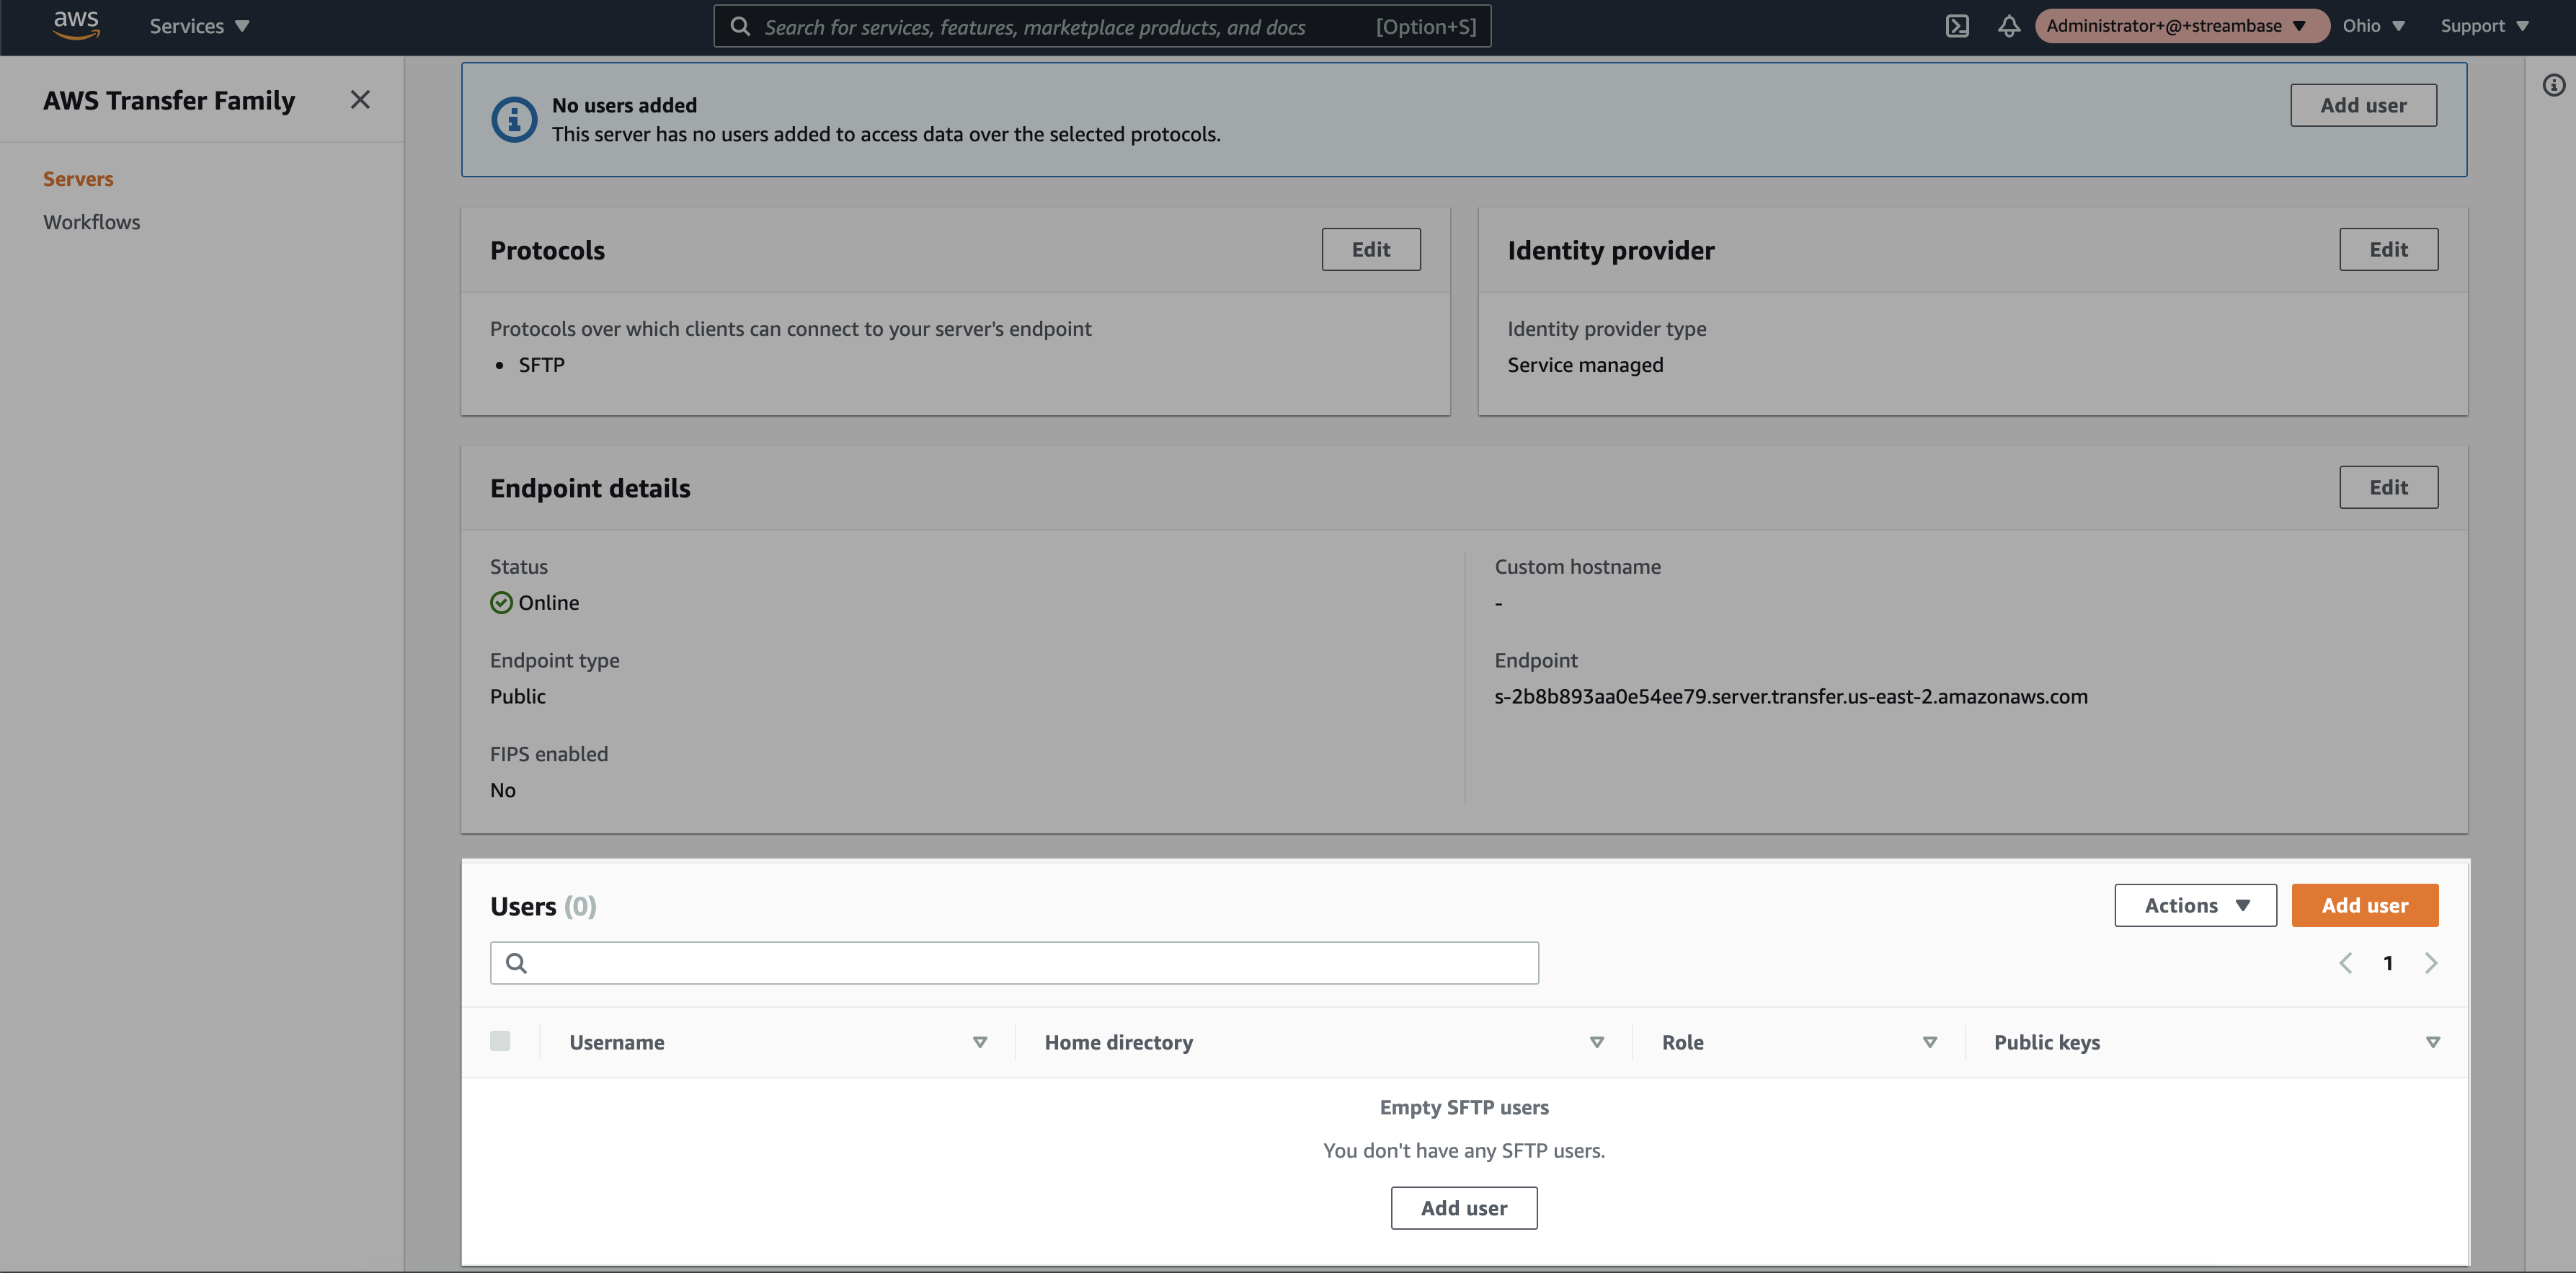2576x1273 pixels.
Task: Go to Servers in sidebar
Action: [x=78, y=179]
